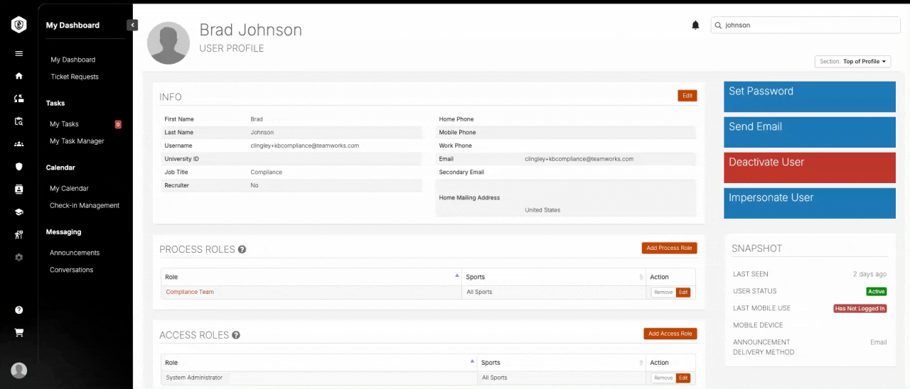Open the Section: Top of Profile dropdown

[852, 62]
